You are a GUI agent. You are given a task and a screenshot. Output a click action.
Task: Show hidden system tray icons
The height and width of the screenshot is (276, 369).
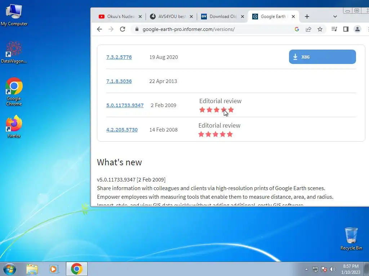tap(306, 269)
